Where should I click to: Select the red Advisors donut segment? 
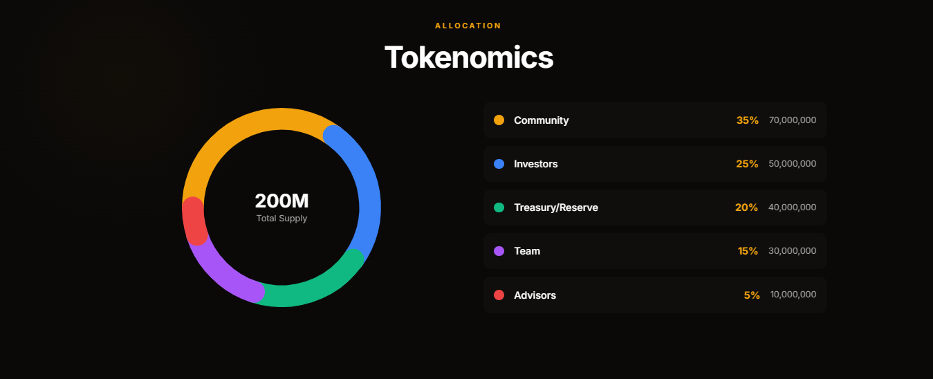point(194,221)
